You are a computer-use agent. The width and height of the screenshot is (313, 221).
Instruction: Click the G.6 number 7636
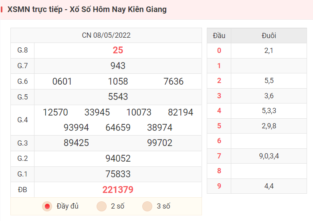tap(174, 81)
